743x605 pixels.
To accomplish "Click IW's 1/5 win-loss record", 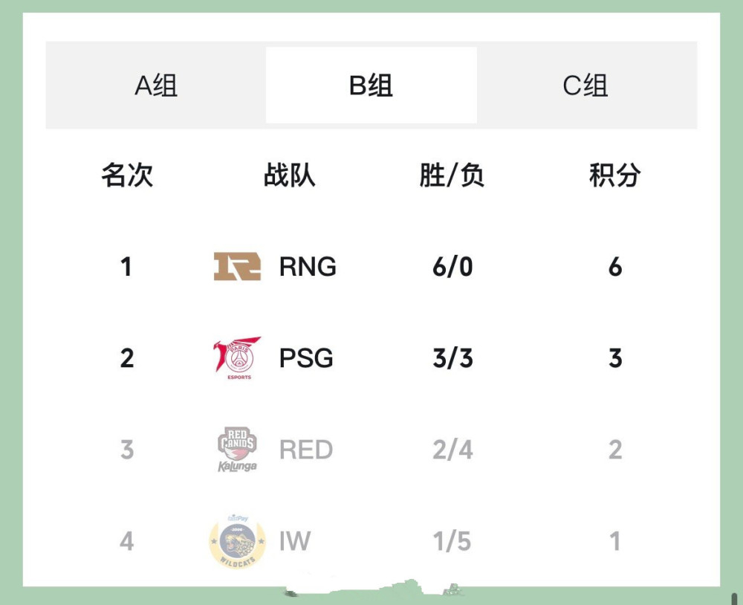I will point(452,541).
